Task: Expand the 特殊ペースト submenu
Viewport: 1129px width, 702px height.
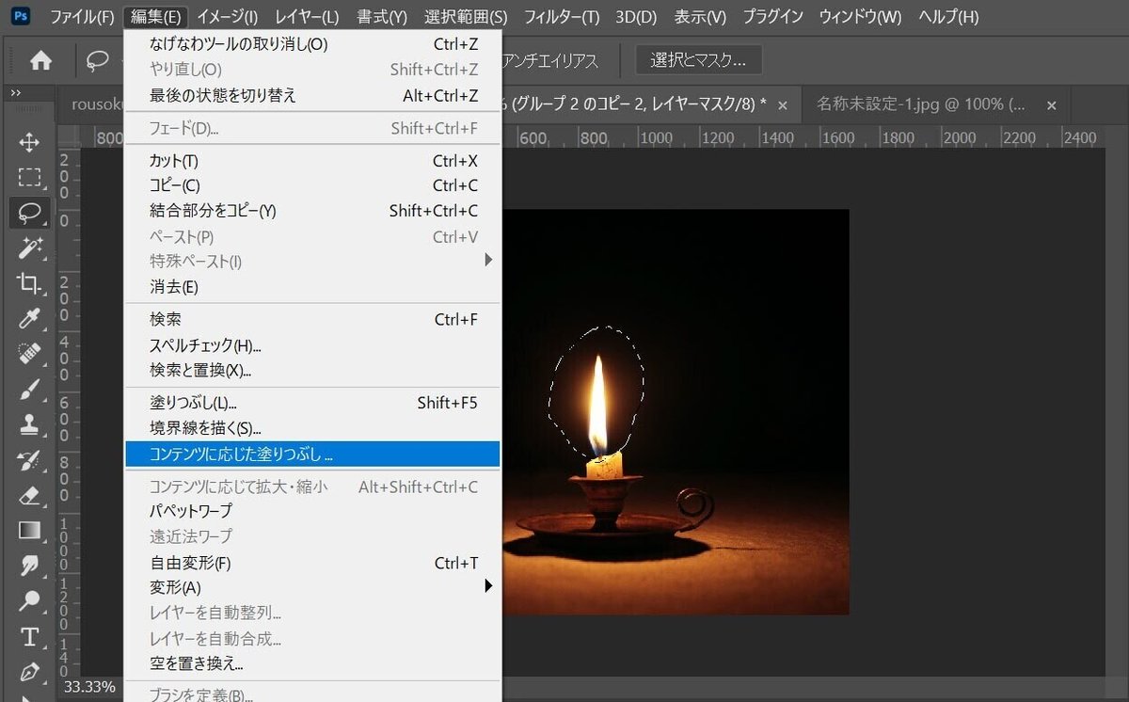Action: coord(488,262)
